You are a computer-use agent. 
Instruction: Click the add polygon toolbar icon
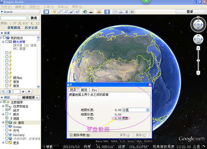coord(60,12)
